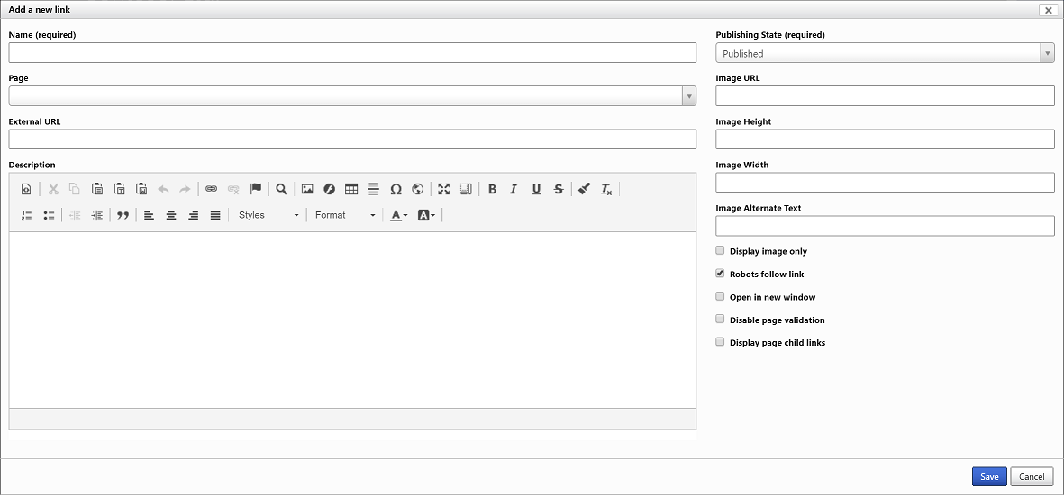
Task: Open the Text Color picker
Action: click(x=399, y=215)
